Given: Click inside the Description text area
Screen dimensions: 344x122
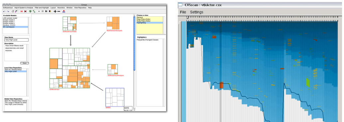Looking at the screenshot, I should 15,53.
